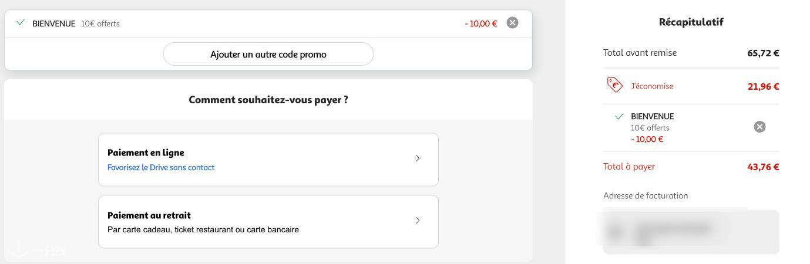Screen dimensions: 810x264
Task: Click the red savings tag icon
Action: click(x=614, y=85)
